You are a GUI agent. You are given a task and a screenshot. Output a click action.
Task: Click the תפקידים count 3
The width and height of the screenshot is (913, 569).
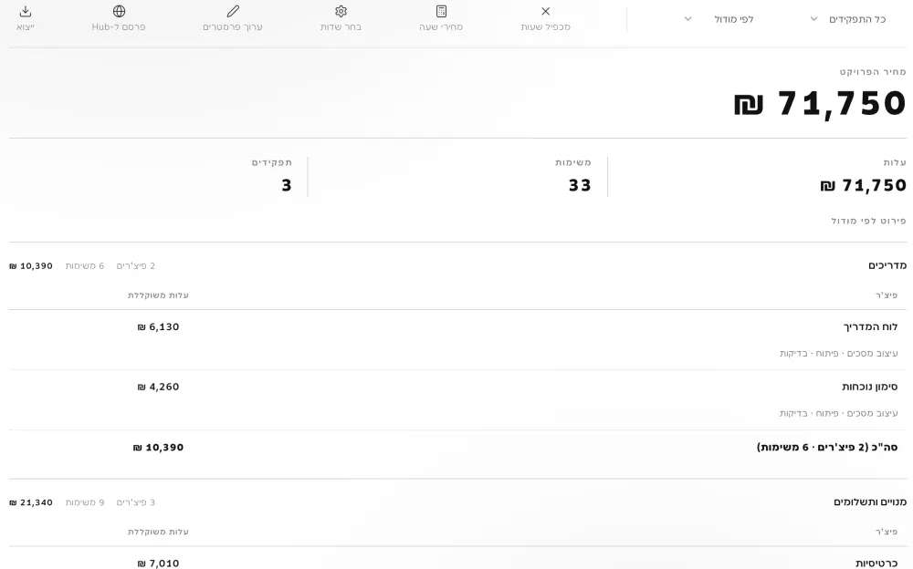[287, 186]
